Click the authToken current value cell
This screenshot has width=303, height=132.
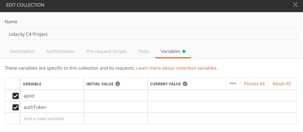pos(222,107)
